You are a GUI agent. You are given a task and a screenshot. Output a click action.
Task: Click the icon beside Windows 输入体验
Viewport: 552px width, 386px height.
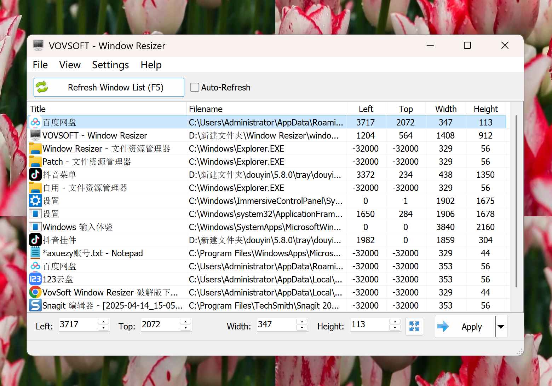(x=35, y=227)
